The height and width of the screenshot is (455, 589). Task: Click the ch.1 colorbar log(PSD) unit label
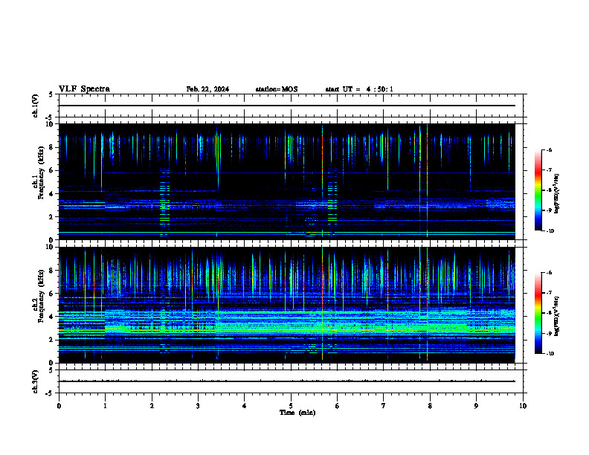[x=556, y=193]
